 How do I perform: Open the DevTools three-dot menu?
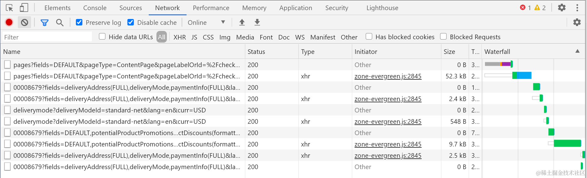[577, 8]
